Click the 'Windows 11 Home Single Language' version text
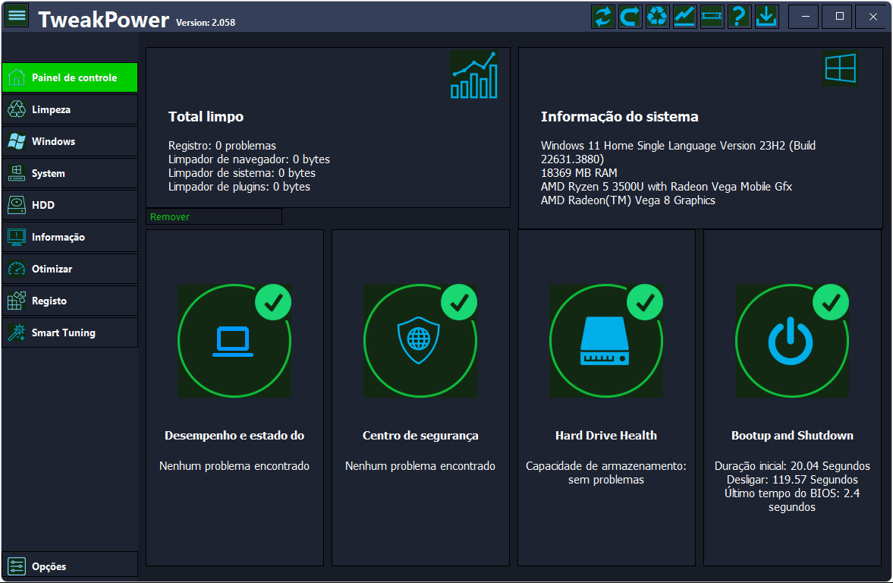Image resolution: width=893 pixels, height=583 pixels. [x=678, y=153]
